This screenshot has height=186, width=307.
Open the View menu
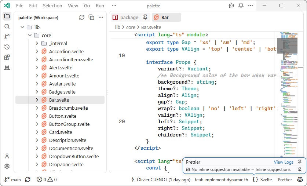73,6
